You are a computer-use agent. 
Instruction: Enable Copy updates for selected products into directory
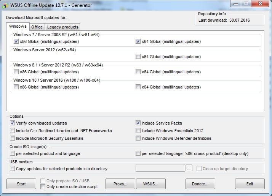(x=12, y=169)
